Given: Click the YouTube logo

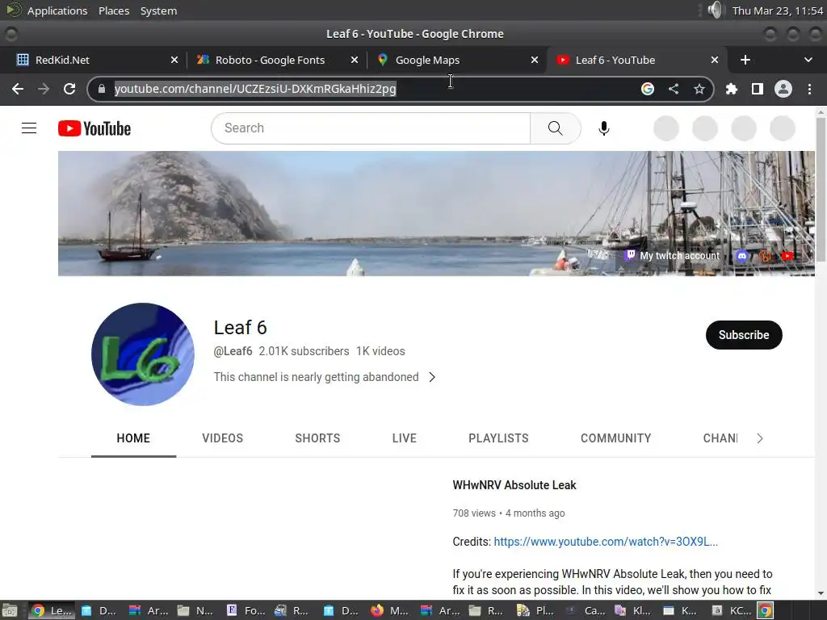Looking at the screenshot, I should 94,128.
